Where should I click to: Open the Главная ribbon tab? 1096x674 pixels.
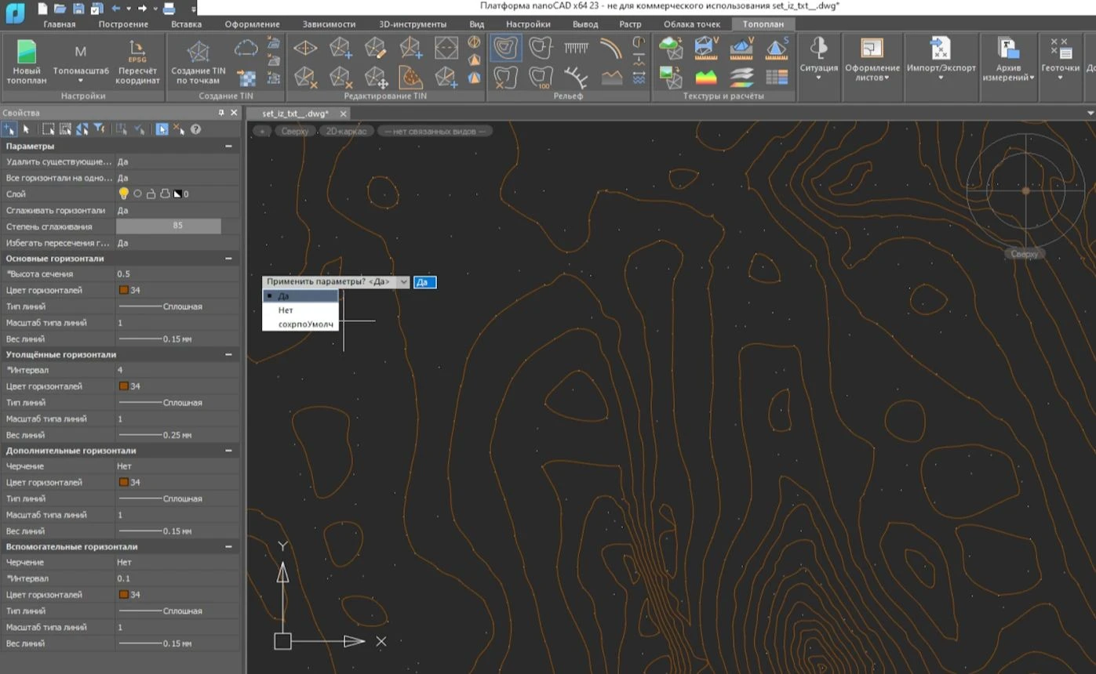point(60,24)
